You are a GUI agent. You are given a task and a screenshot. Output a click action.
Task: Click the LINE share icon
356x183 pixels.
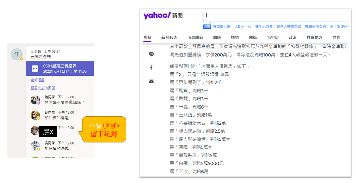coord(151,54)
